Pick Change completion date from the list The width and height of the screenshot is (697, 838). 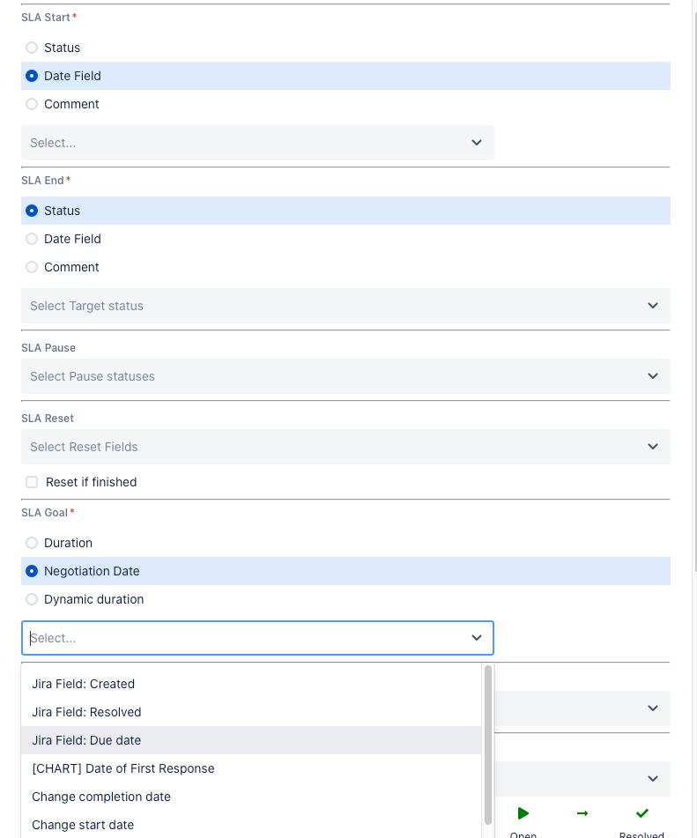coord(101,797)
